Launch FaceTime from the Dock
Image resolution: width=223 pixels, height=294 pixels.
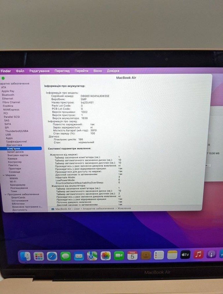[119, 256]
